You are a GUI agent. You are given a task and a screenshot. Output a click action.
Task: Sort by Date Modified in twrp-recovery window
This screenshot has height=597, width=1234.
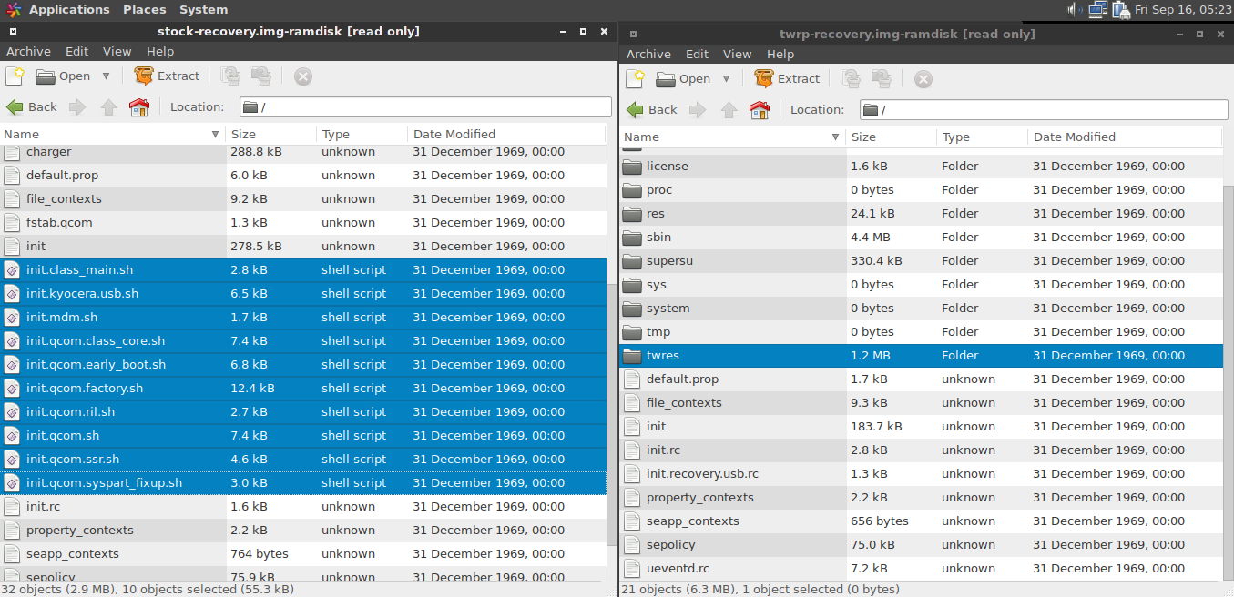[1125, 137]
